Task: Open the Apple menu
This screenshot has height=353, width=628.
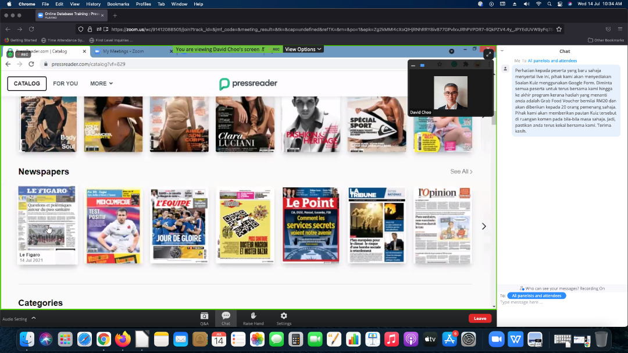Action: point(9,4)
